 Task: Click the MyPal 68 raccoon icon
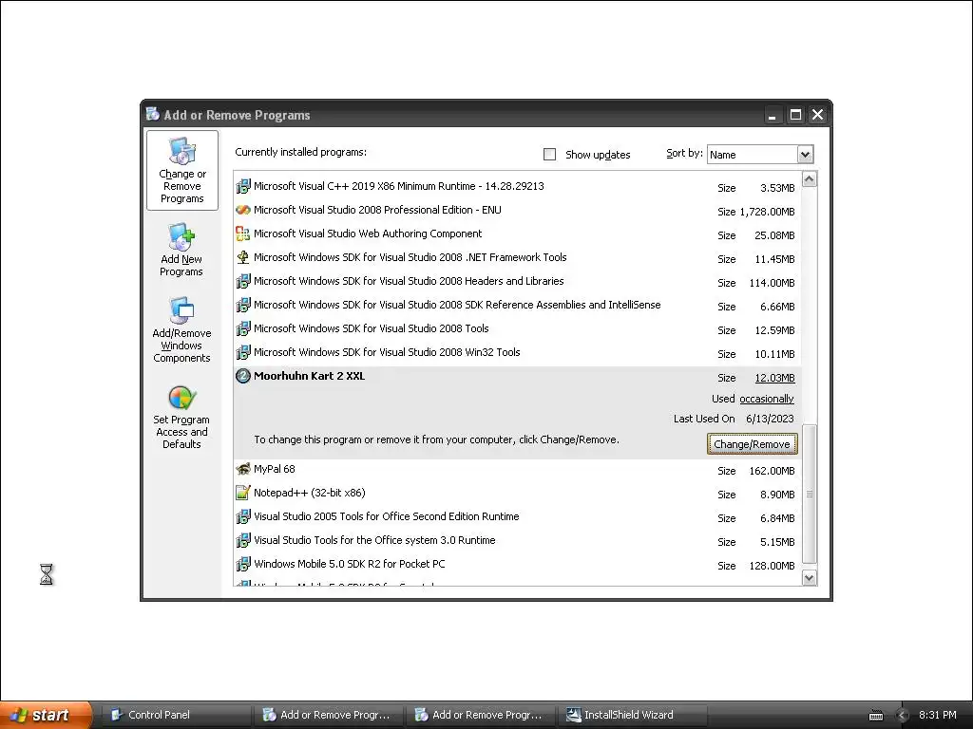click(243, 469)
